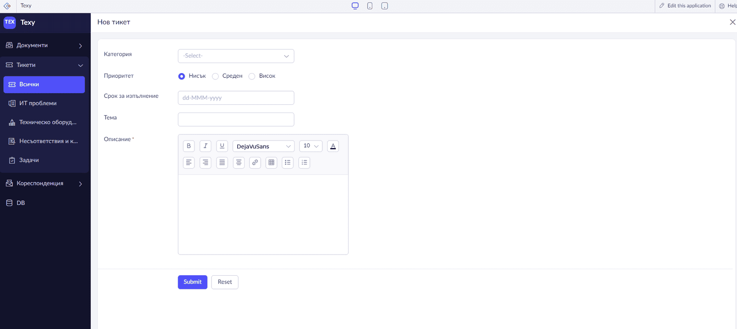
Task: Create a numbered list
Action: [304, 163]
